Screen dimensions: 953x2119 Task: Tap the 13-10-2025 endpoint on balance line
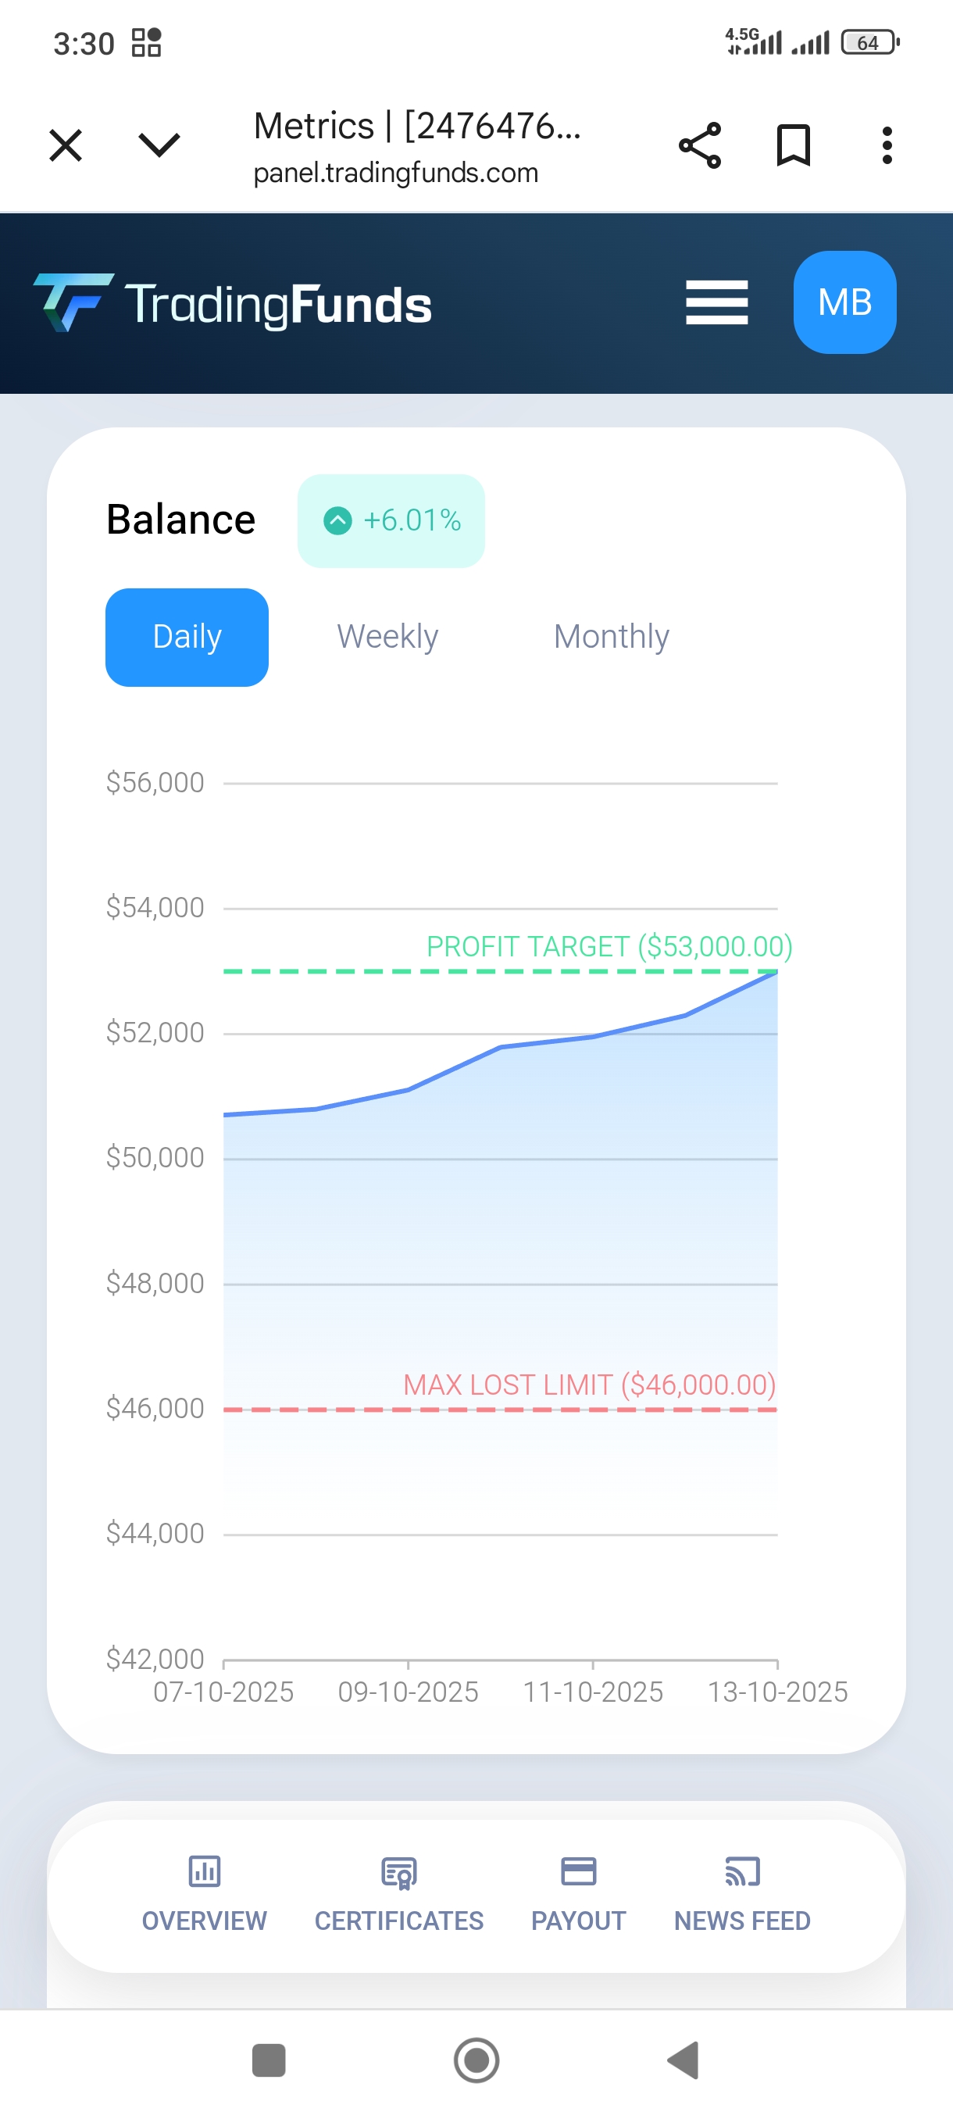click(776, 973)
